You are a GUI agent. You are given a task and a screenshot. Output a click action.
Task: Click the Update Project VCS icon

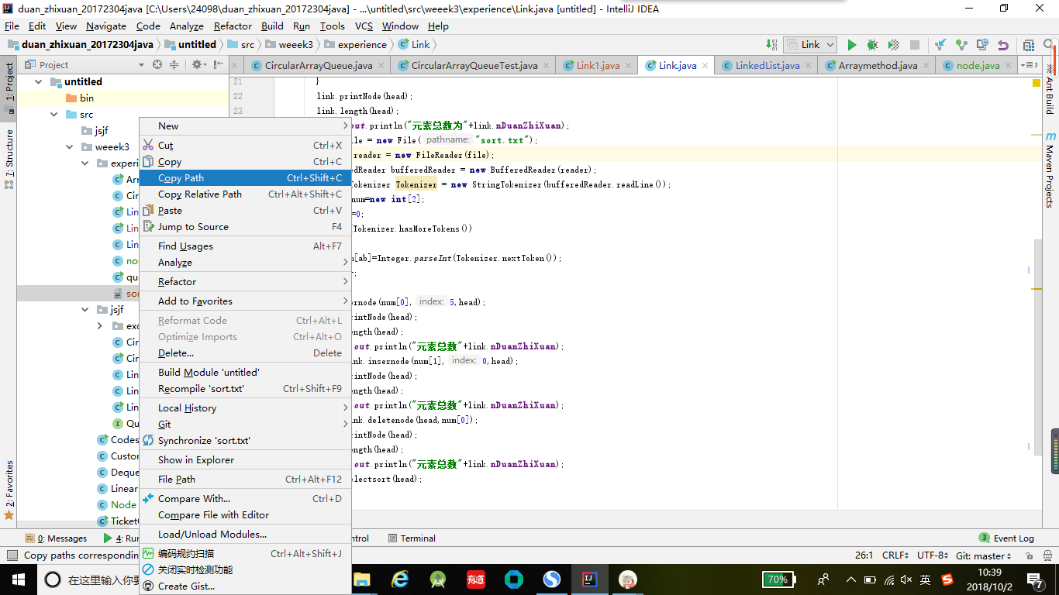coord(940,45)
